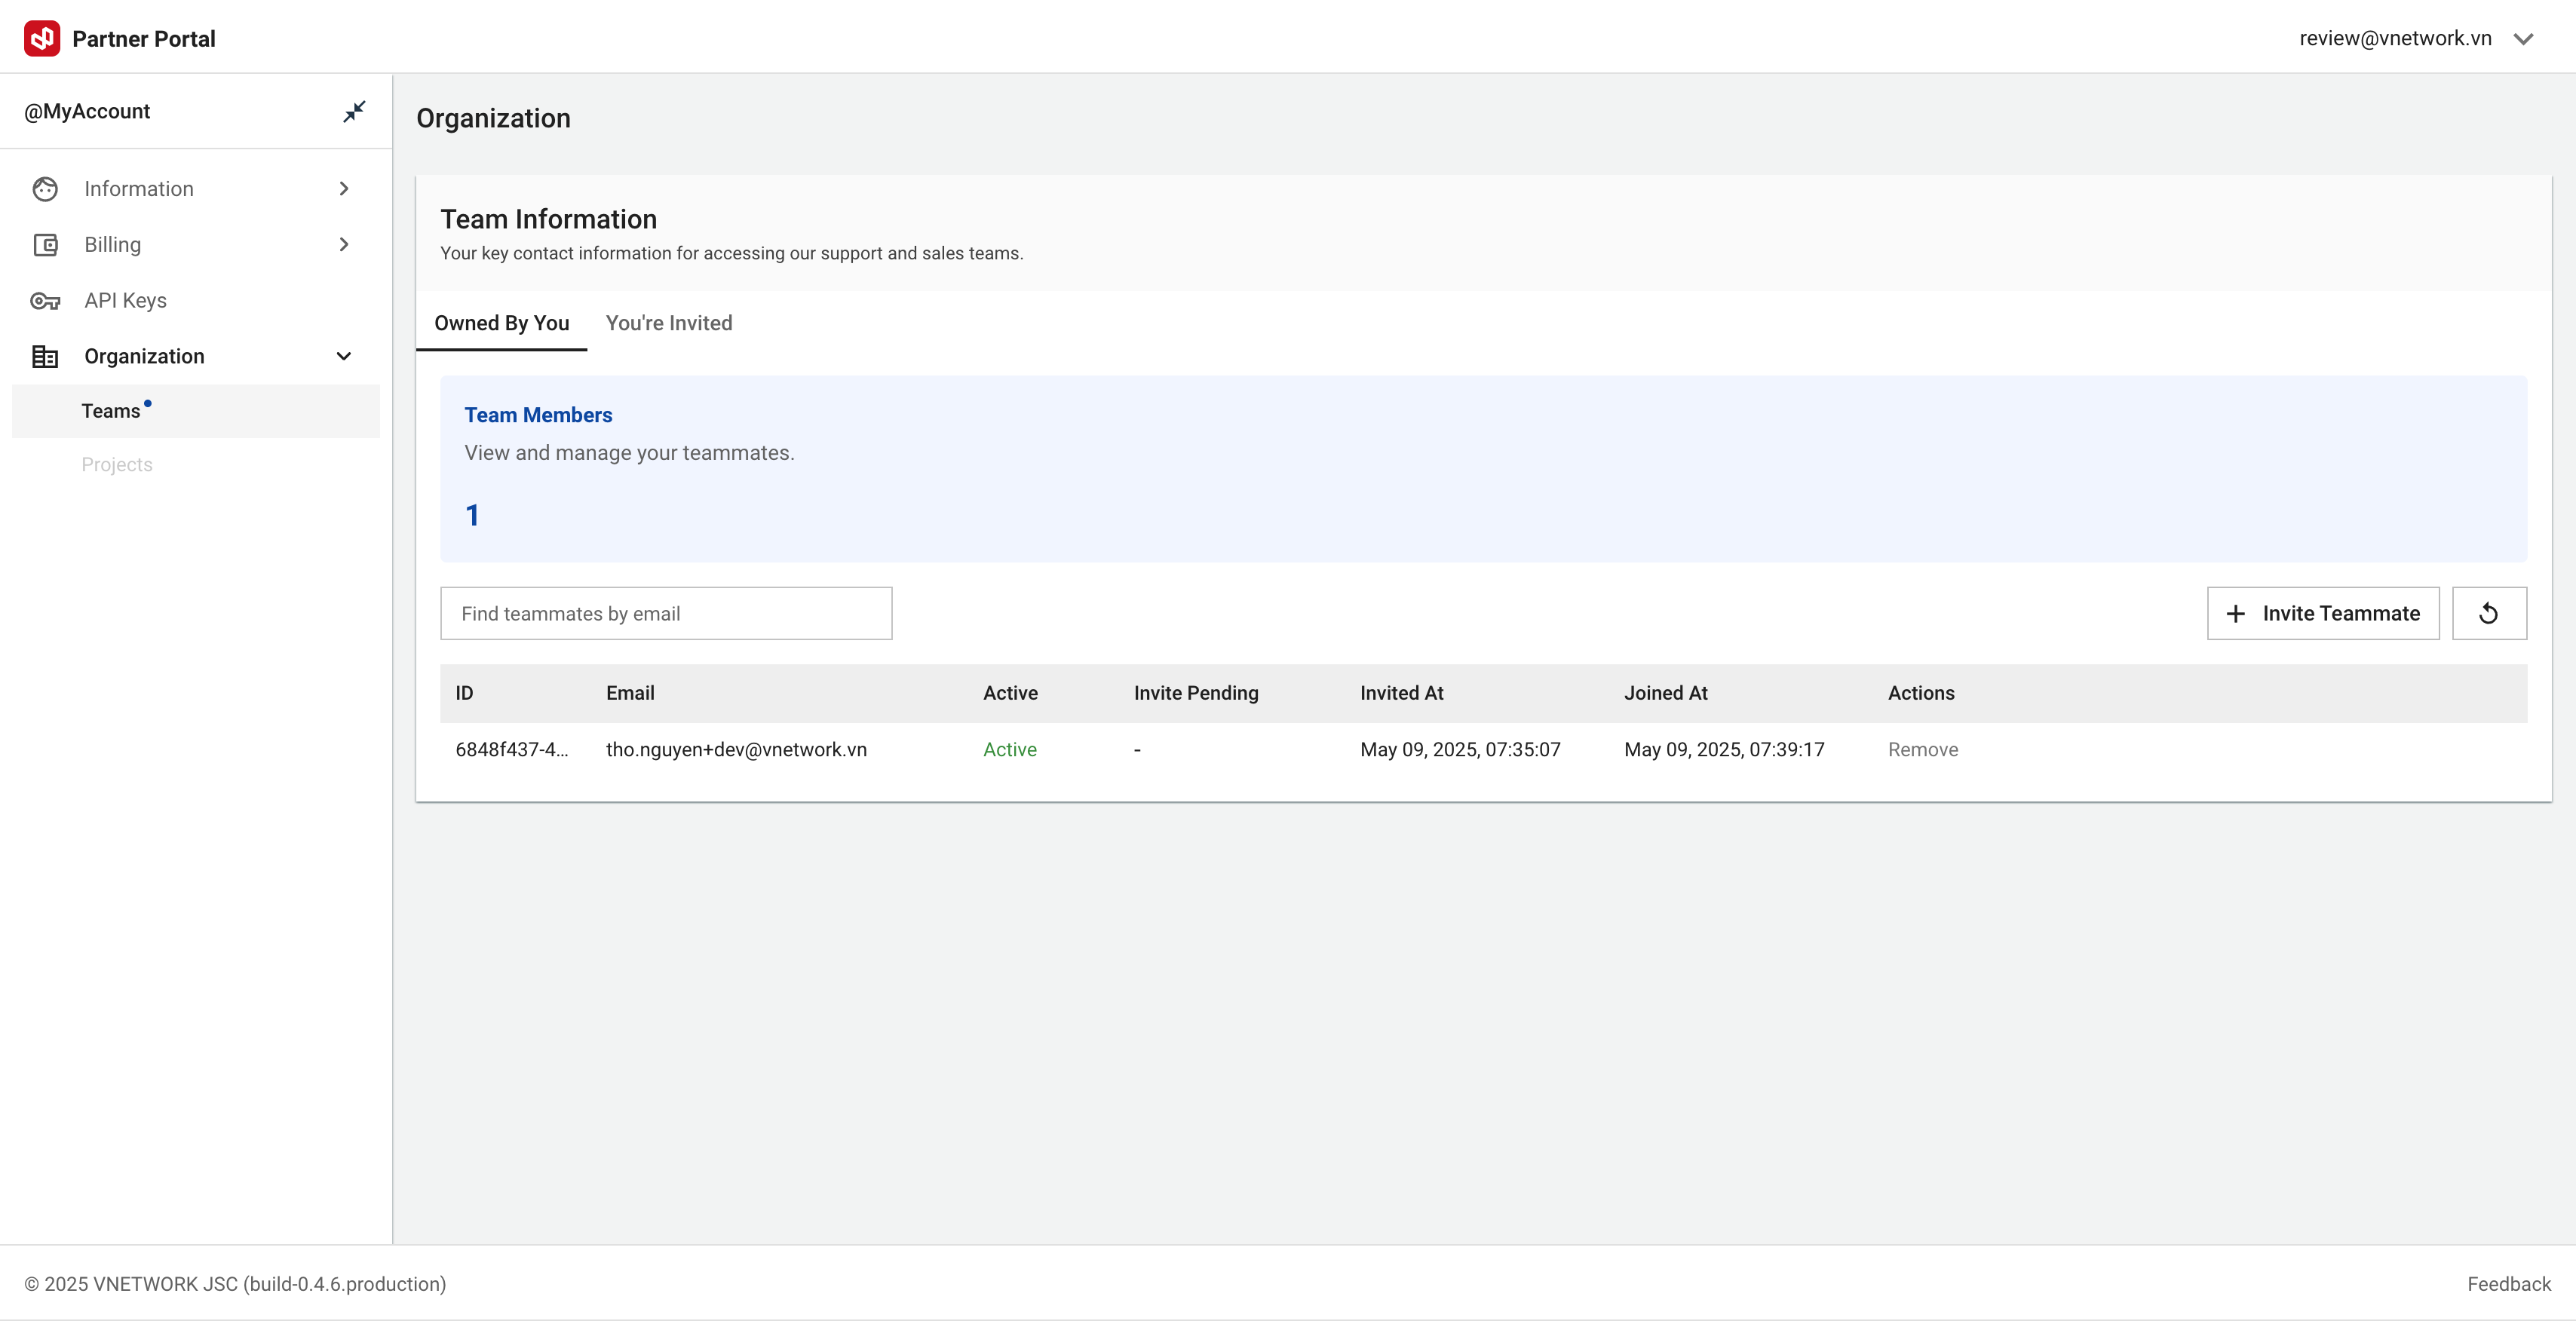This screenshot has height=1321, width=2576.
Task: Click the API Keys key icon
Action: (x=45, y=301)
